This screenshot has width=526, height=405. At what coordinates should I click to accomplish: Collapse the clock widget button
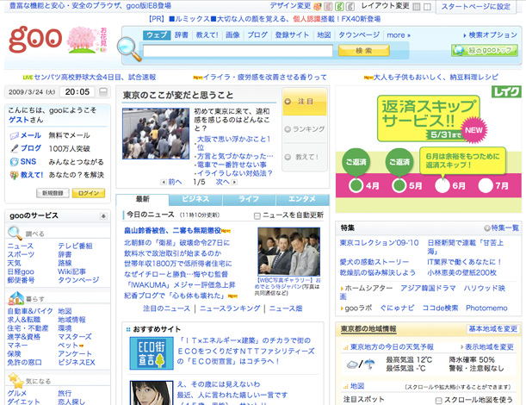[x=103, y=91]
